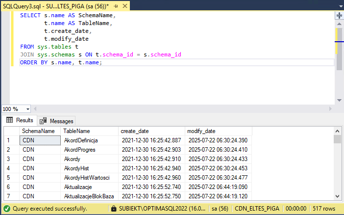Click the Akordy table name cell

point(89,159)
